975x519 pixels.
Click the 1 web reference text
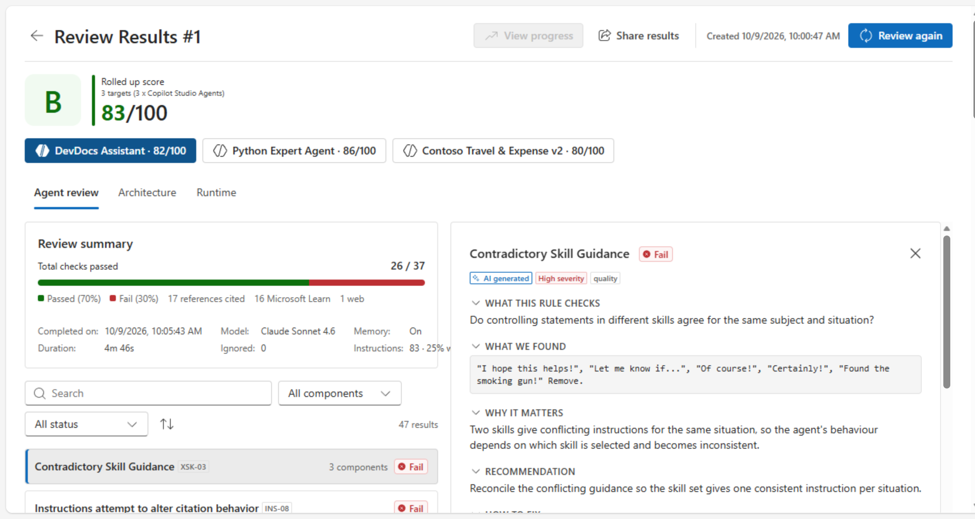coord(352,299)
